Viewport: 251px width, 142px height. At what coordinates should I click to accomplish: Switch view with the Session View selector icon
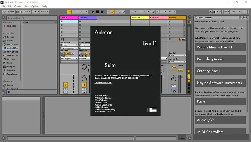(x=190, y=17)
